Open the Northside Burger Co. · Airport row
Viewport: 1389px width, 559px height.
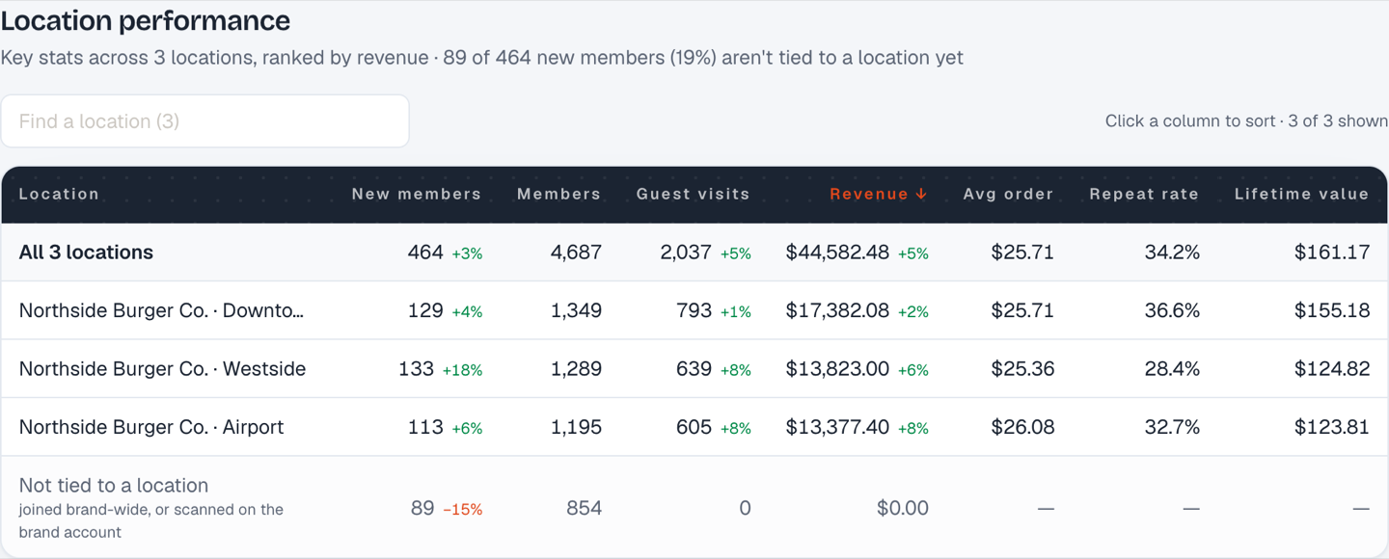pyautogui.click(x=694, y=427)
